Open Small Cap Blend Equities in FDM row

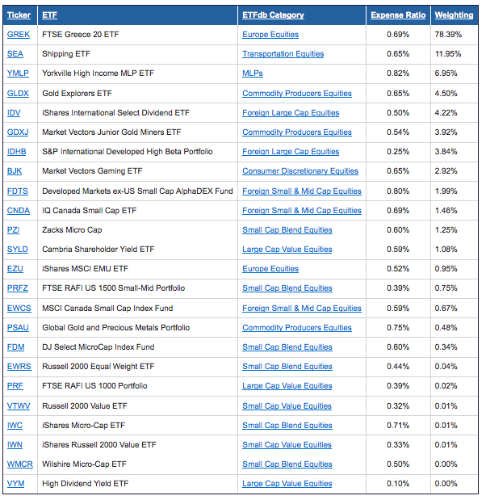click(287, 347)
